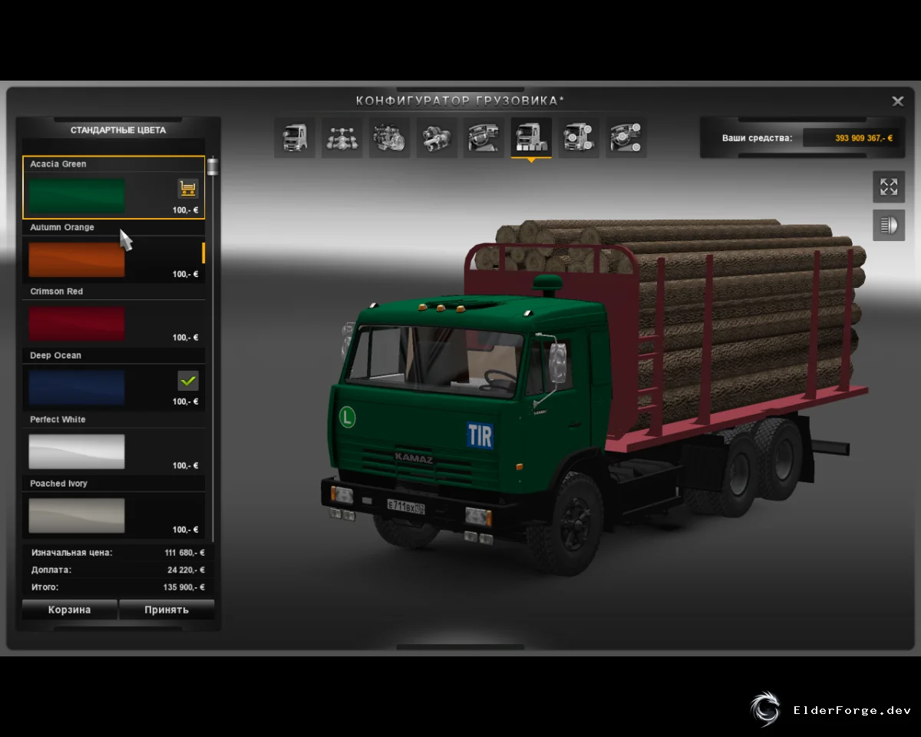The image size is (921, 737).
Task: Select the Deep Ocean blue swatch
Action: point(77,388)
